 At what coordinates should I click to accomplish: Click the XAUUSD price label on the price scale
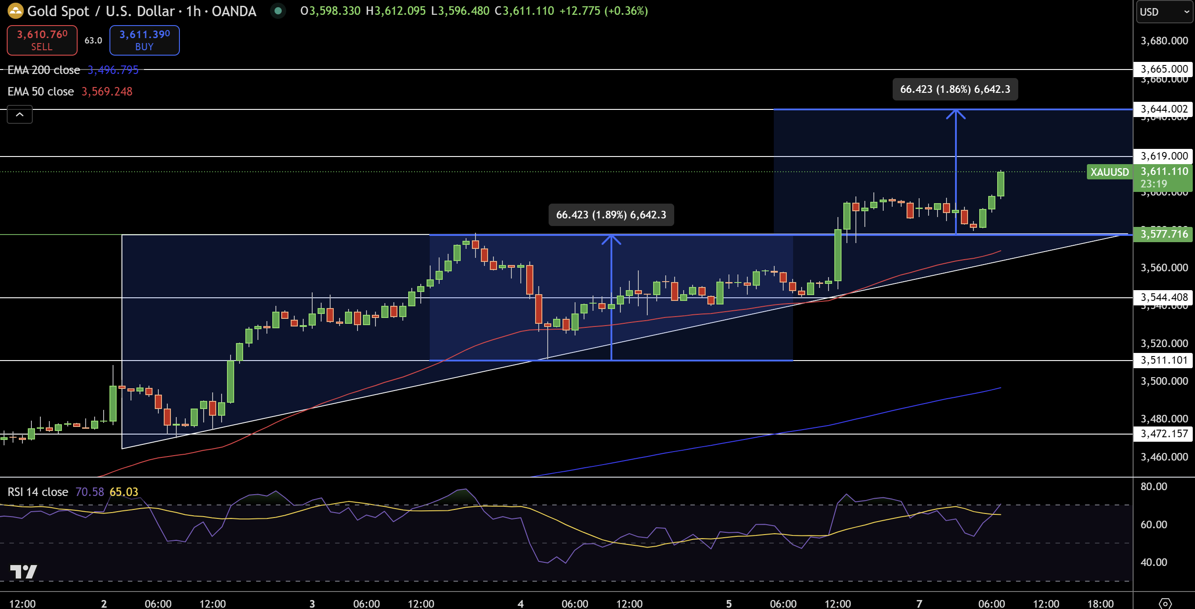tap(1109, 172)
